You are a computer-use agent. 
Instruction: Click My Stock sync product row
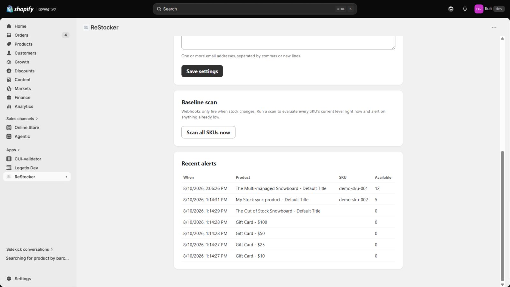(288, 200)
